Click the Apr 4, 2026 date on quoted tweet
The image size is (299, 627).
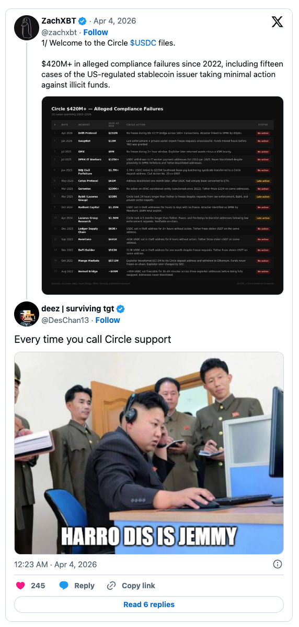tap(115, 21)
